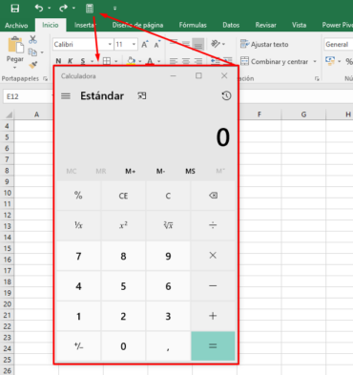Click the CE clear entry key
The height and width of the screenshot is (375, 353).
(x=123, y=196)
